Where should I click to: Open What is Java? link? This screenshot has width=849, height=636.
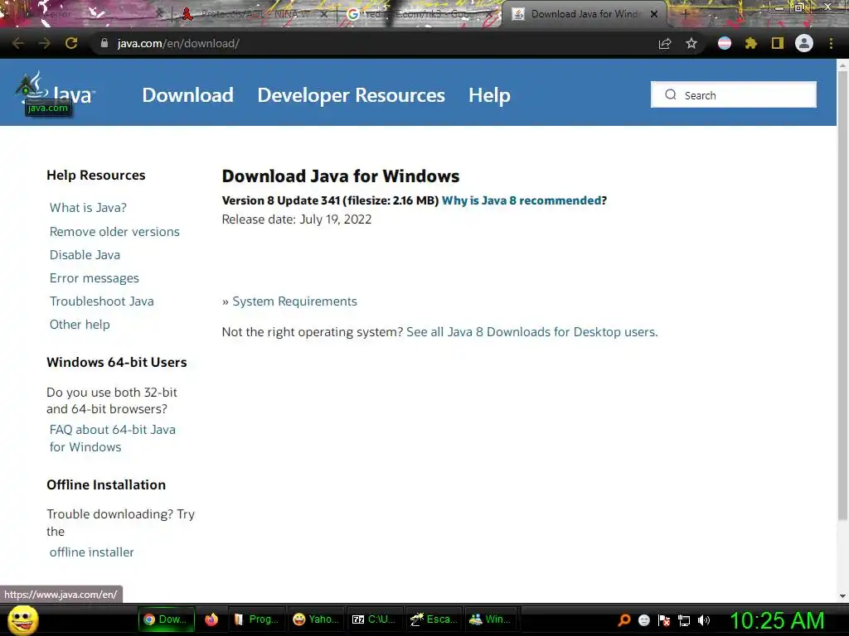(88, 208)
